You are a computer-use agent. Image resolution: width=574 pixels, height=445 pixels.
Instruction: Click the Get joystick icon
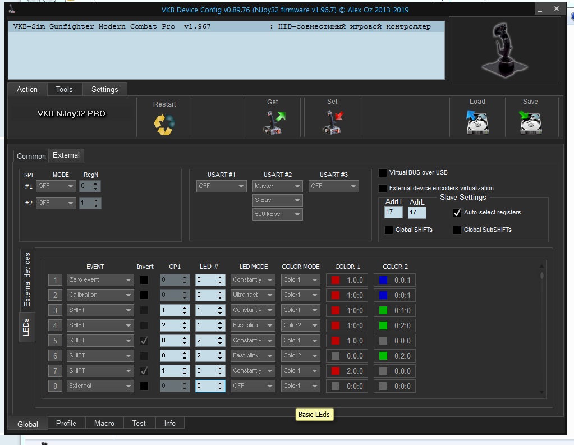(273, 123)
